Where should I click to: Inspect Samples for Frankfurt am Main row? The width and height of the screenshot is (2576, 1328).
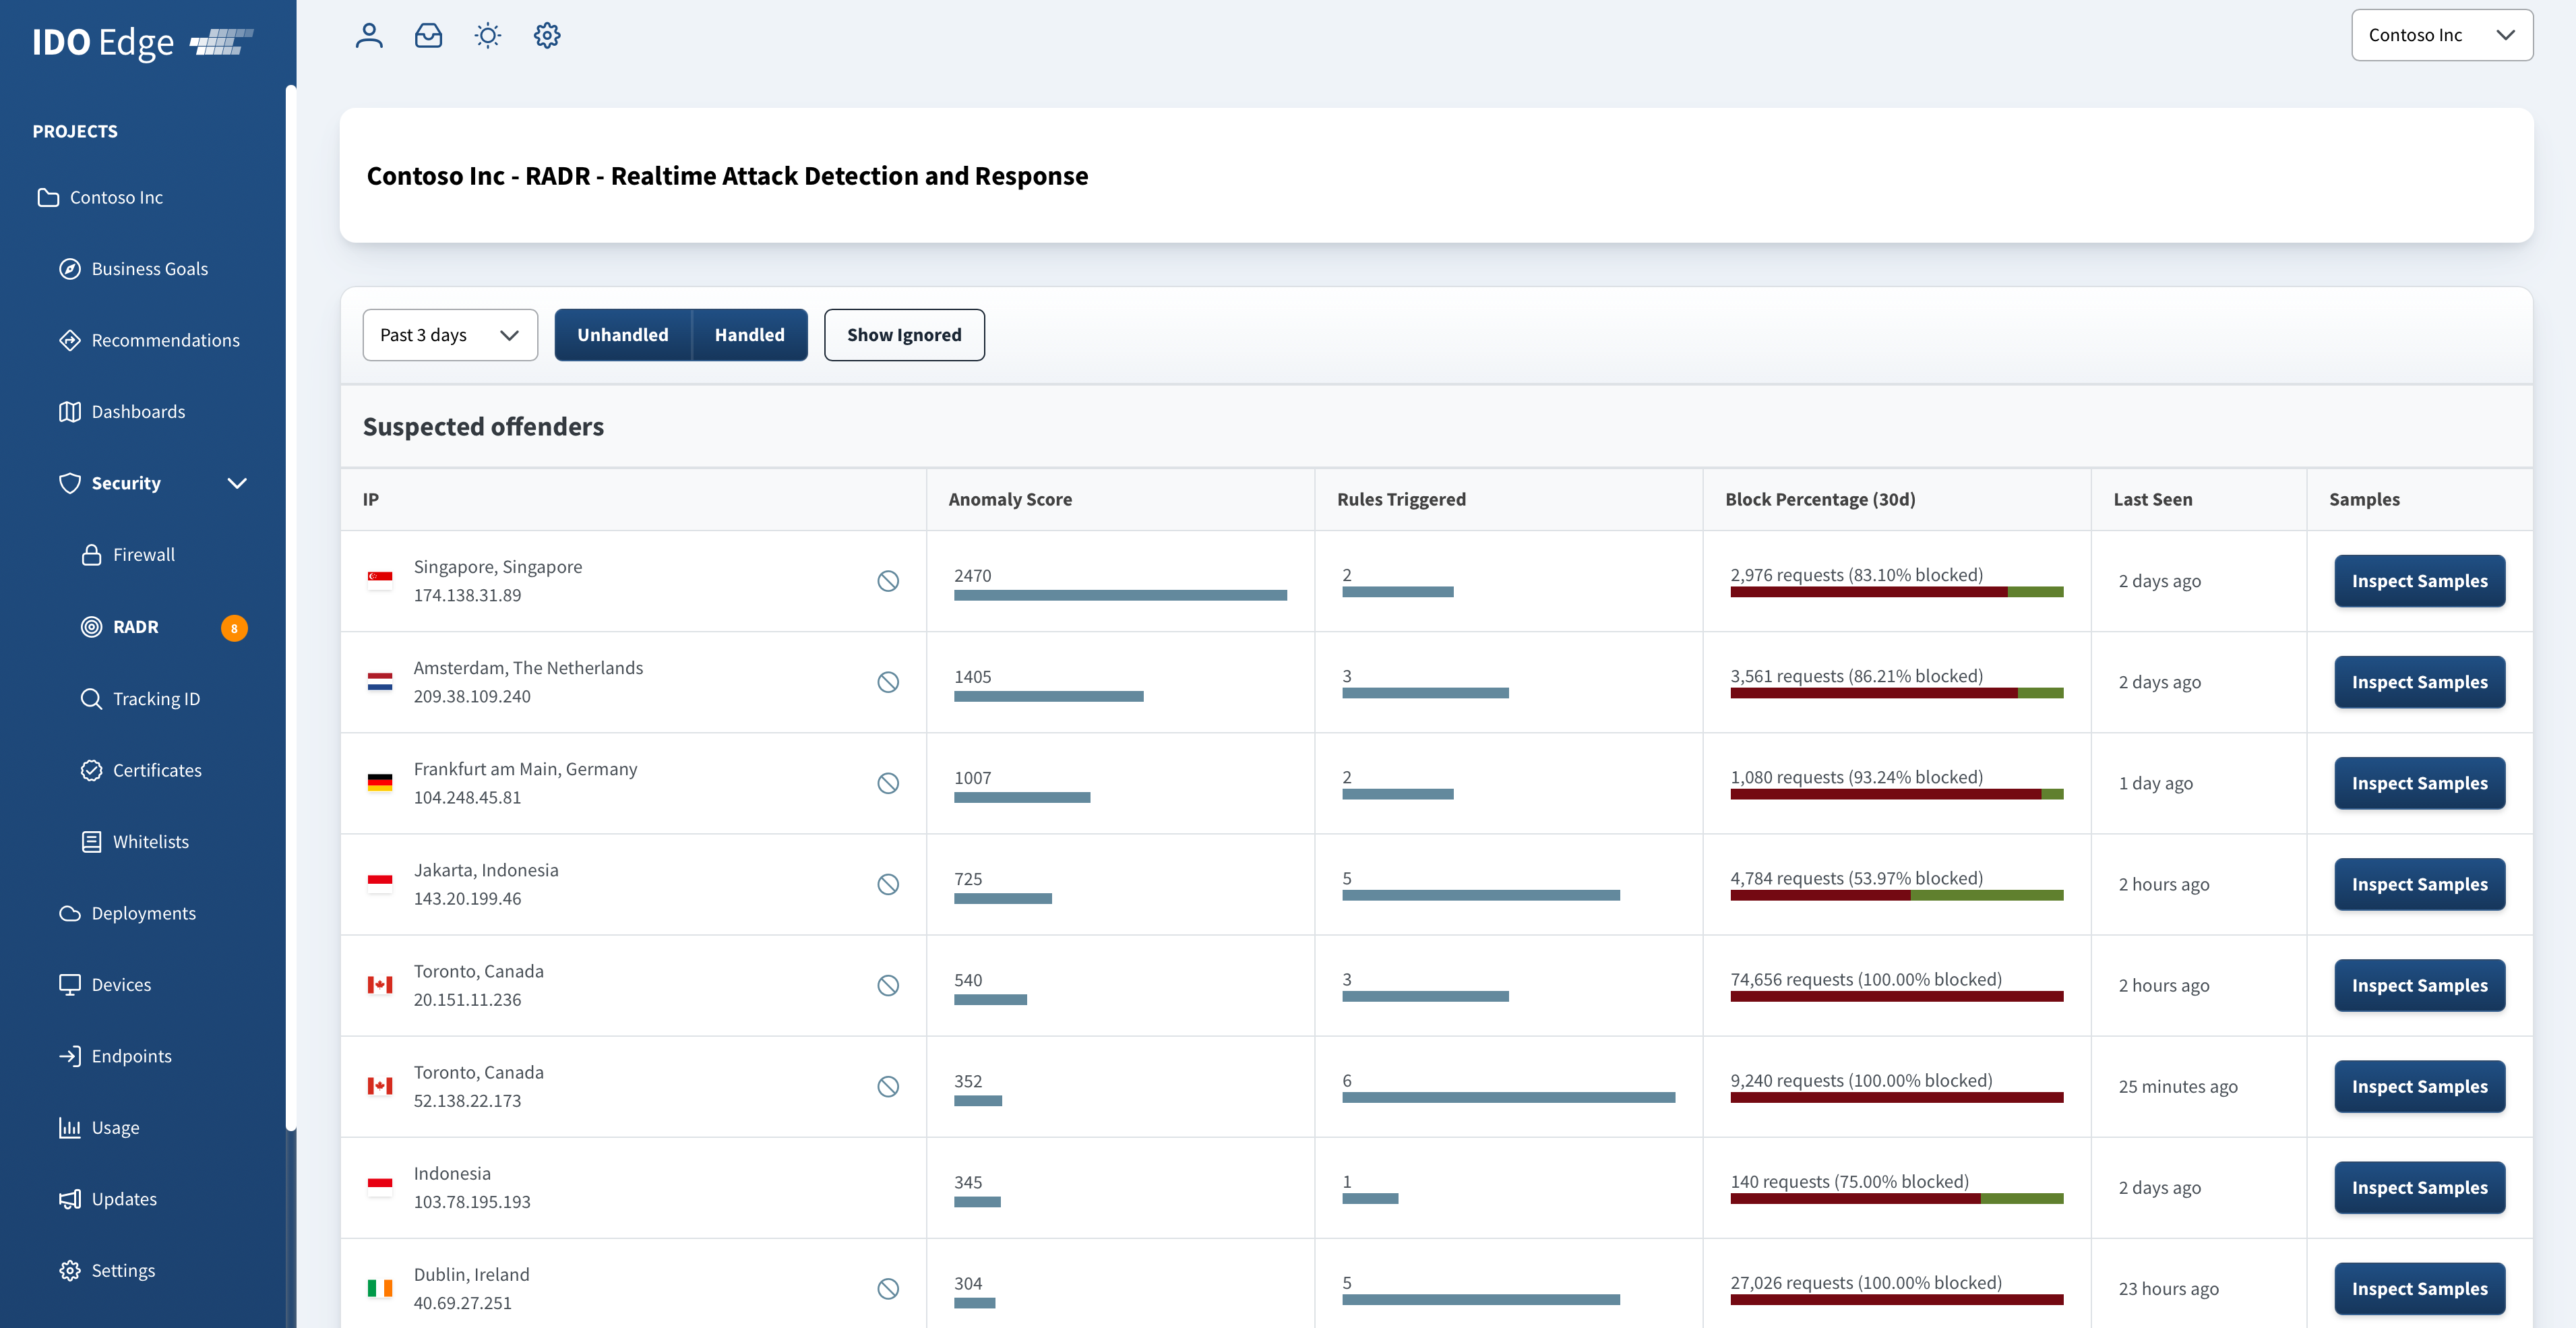[x=2418, y=783]
